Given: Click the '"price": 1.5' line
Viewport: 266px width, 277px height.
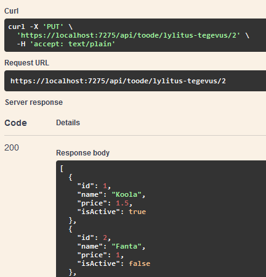Looking at the screenshot, I should (105, 203).
